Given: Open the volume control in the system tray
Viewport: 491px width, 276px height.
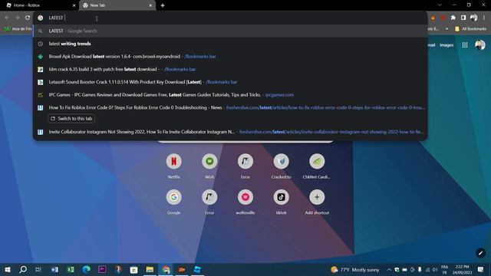Looking at the screenshot, I should [x=435, y=269].
